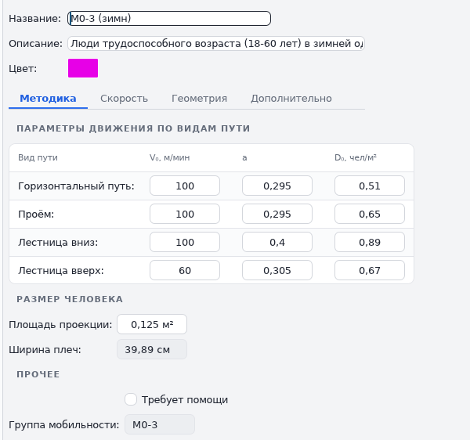Click the Группа мобильности M0-3 field
This screenshot has height=440, width=470.
click(x=160, y=424)
